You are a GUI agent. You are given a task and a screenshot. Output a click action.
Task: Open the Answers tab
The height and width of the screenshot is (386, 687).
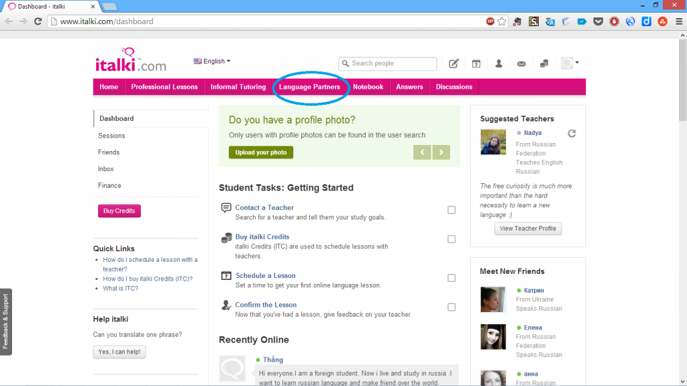[x=409, y=87]
